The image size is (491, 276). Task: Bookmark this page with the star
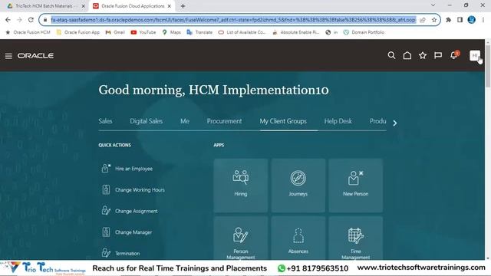(434, 20)
